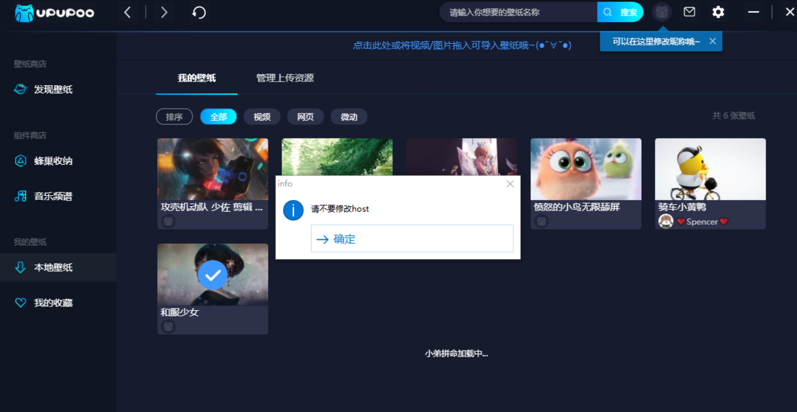Open 发现壁纸 in the sidebar
797x412 pixels.
53,89
